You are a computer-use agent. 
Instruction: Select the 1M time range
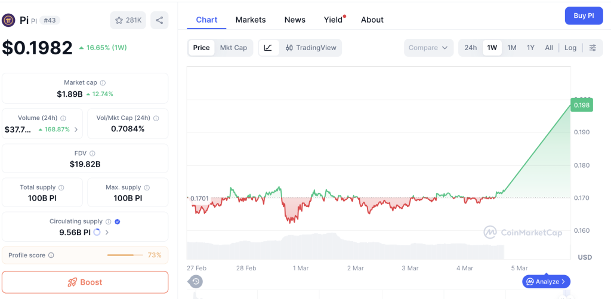511,48
